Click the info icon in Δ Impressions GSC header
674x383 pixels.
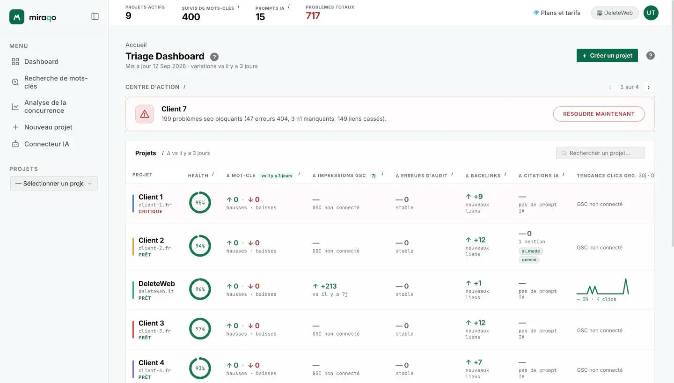[x=382, y=174]
